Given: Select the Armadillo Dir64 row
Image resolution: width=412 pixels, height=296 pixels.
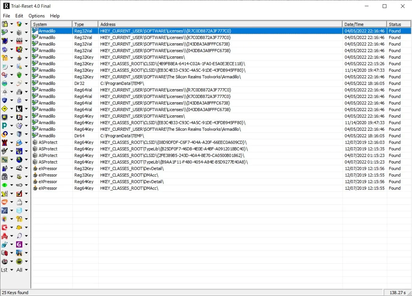Looking at the screenshot, I should pos(221,136).
